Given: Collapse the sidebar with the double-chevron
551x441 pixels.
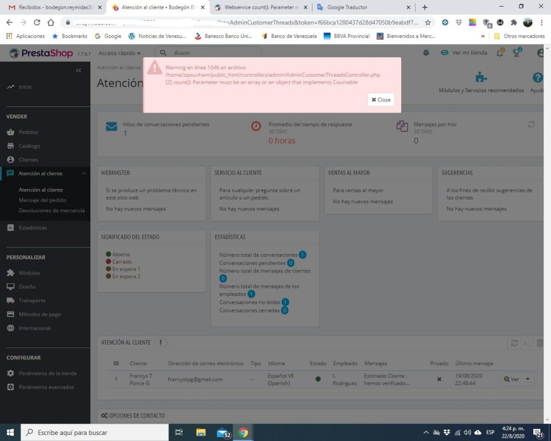Looking at the screenshot, I should coord(78,71).
